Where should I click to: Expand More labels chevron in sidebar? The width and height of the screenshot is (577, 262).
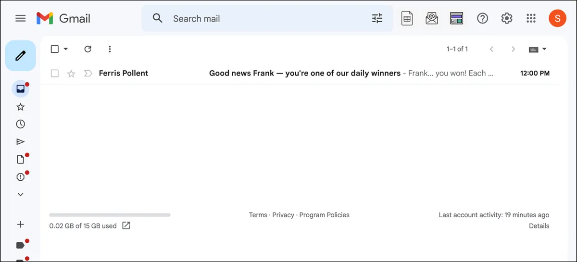pos(20,195)
